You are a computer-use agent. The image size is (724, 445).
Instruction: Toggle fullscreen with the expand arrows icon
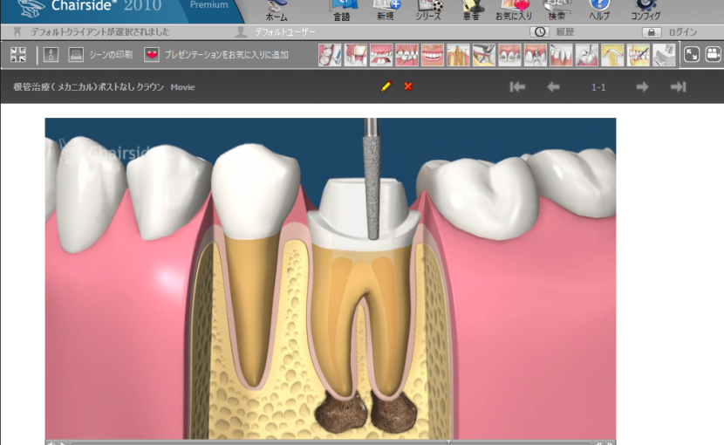point(692,55)
